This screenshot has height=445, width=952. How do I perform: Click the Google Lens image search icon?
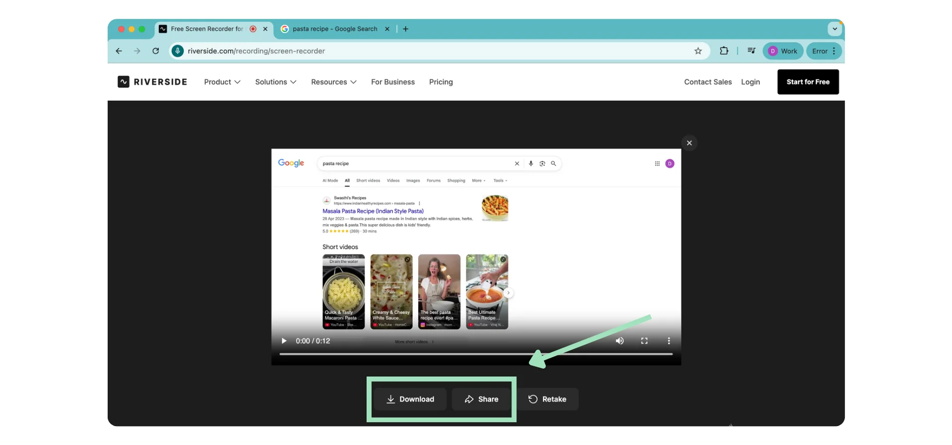[542, 163]
